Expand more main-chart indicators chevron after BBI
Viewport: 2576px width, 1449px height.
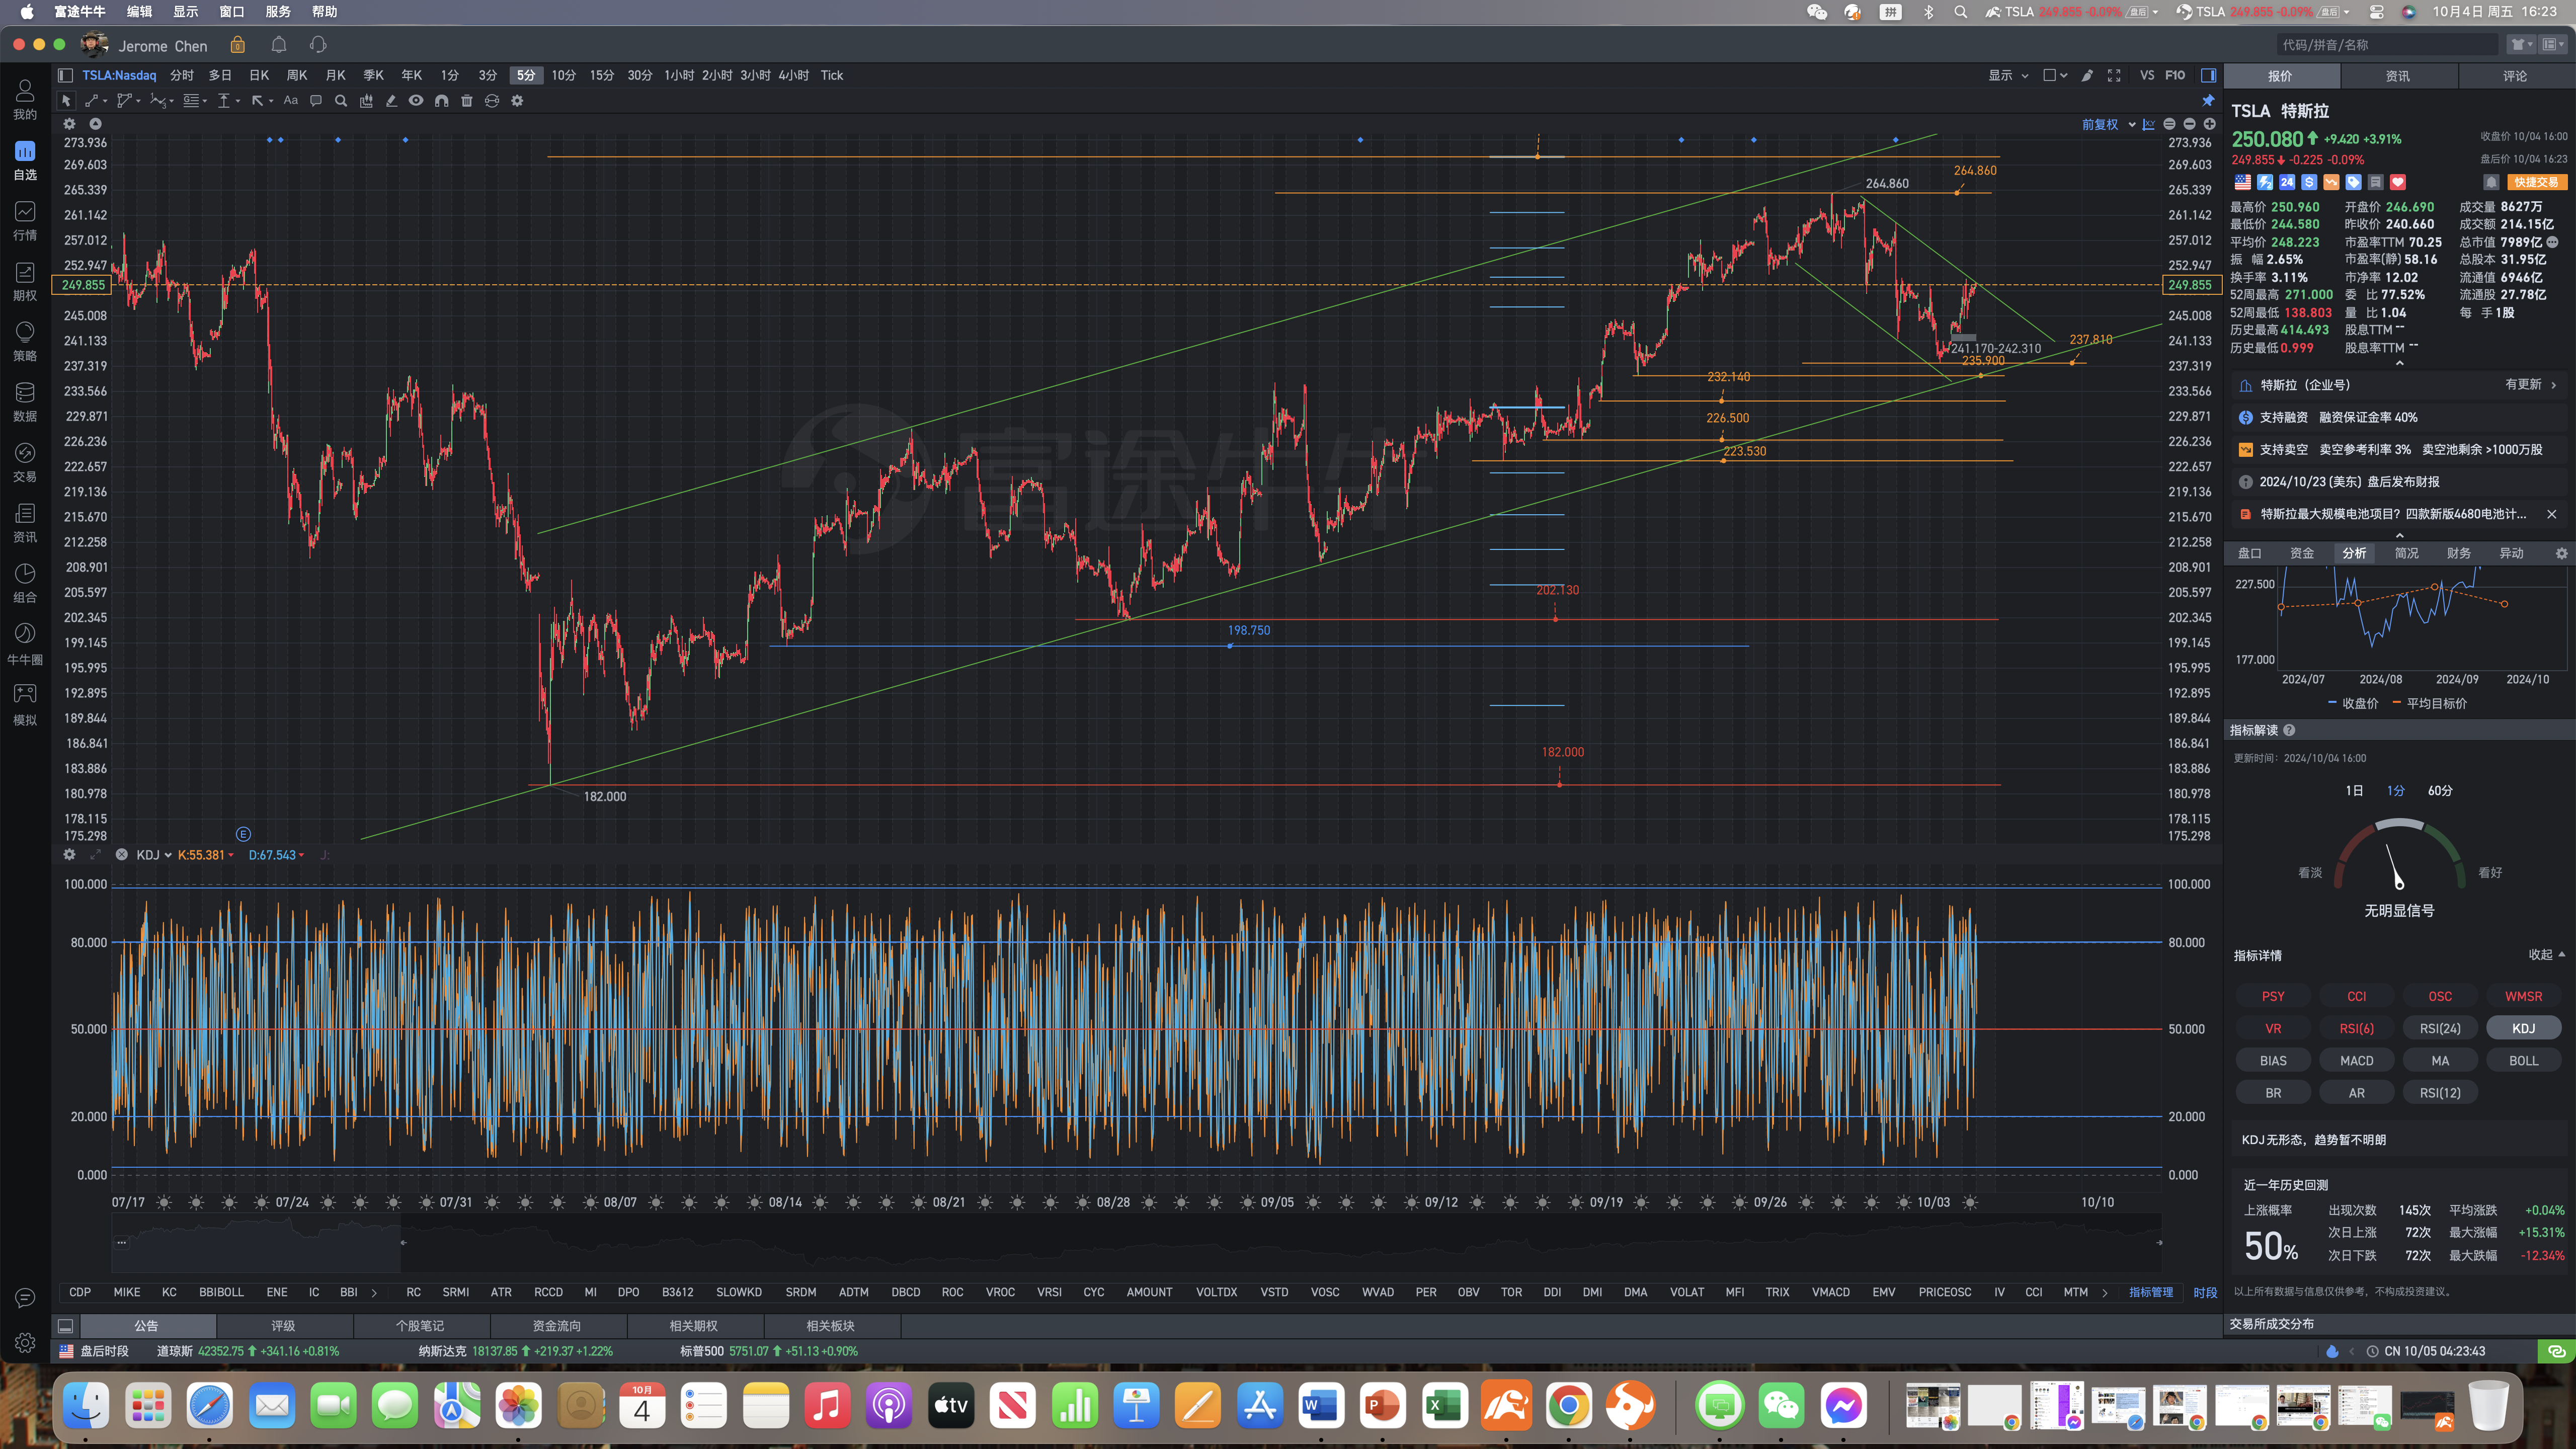[374, 1293]
